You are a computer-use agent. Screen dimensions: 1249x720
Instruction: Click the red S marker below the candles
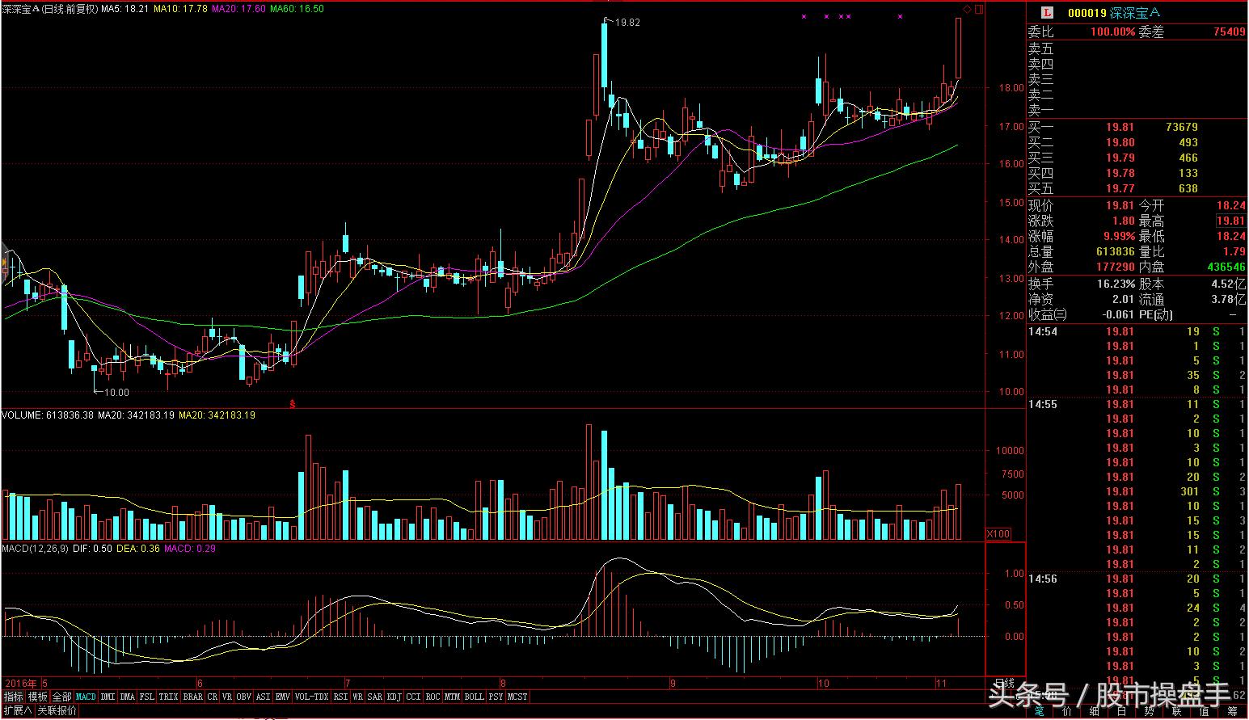(293, 402)
